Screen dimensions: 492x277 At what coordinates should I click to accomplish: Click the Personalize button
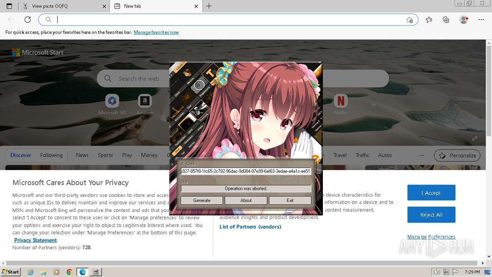[x=457, y=155]
